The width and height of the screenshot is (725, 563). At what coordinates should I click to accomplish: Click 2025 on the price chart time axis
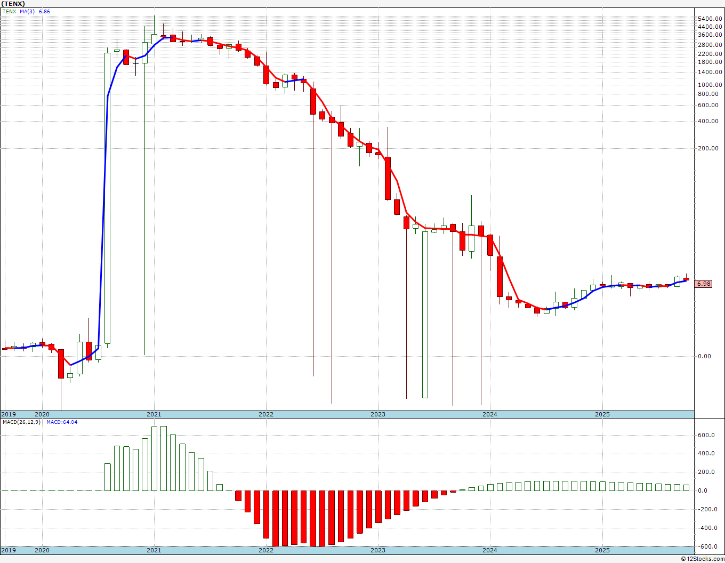tap(602, 414)
